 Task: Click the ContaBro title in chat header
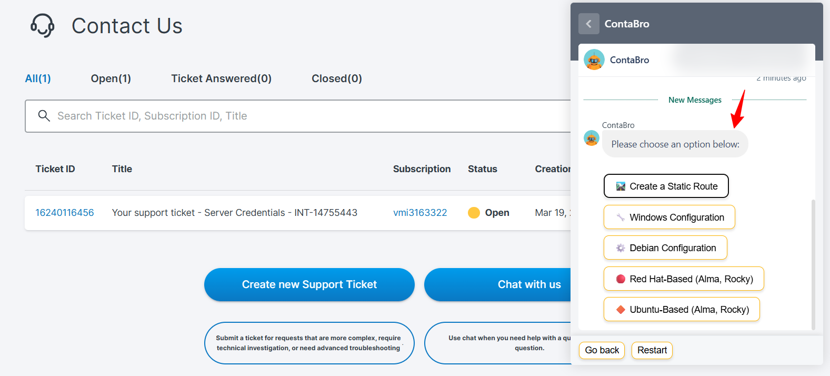[627, 24]
